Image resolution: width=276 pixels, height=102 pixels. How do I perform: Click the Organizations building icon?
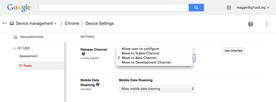[15, 37]
